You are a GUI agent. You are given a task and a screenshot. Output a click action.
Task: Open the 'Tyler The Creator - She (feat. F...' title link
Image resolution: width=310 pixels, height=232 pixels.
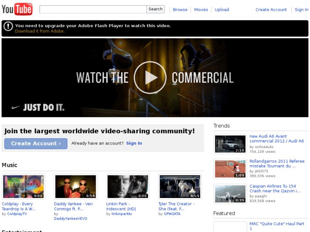(177, 206)
